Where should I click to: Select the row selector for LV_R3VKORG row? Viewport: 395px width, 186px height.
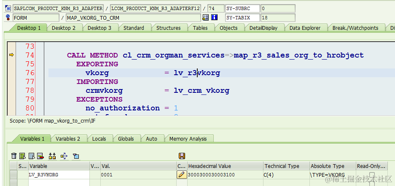point(13,175)
